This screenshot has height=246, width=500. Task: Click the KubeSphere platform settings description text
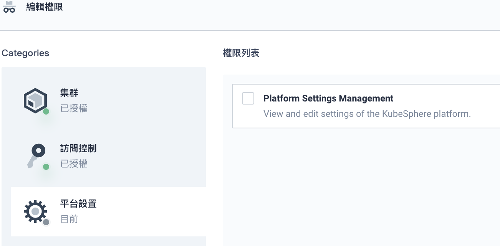coord(367,114)
